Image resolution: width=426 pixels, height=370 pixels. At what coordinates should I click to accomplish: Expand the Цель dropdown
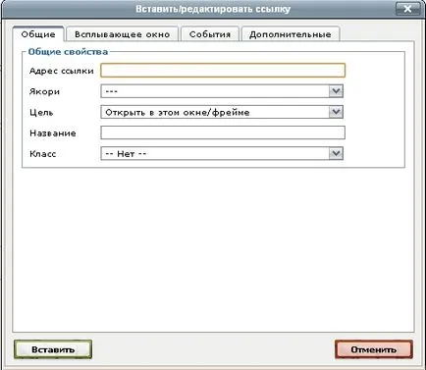click(x=222, y=112)
